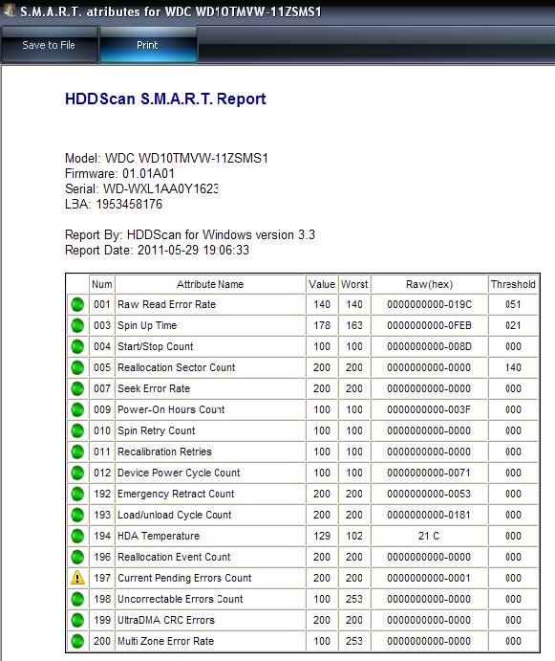Screen dimensions: 555x661
Task: Click green status icon for Reallocation Event Count
Action: 77,557
